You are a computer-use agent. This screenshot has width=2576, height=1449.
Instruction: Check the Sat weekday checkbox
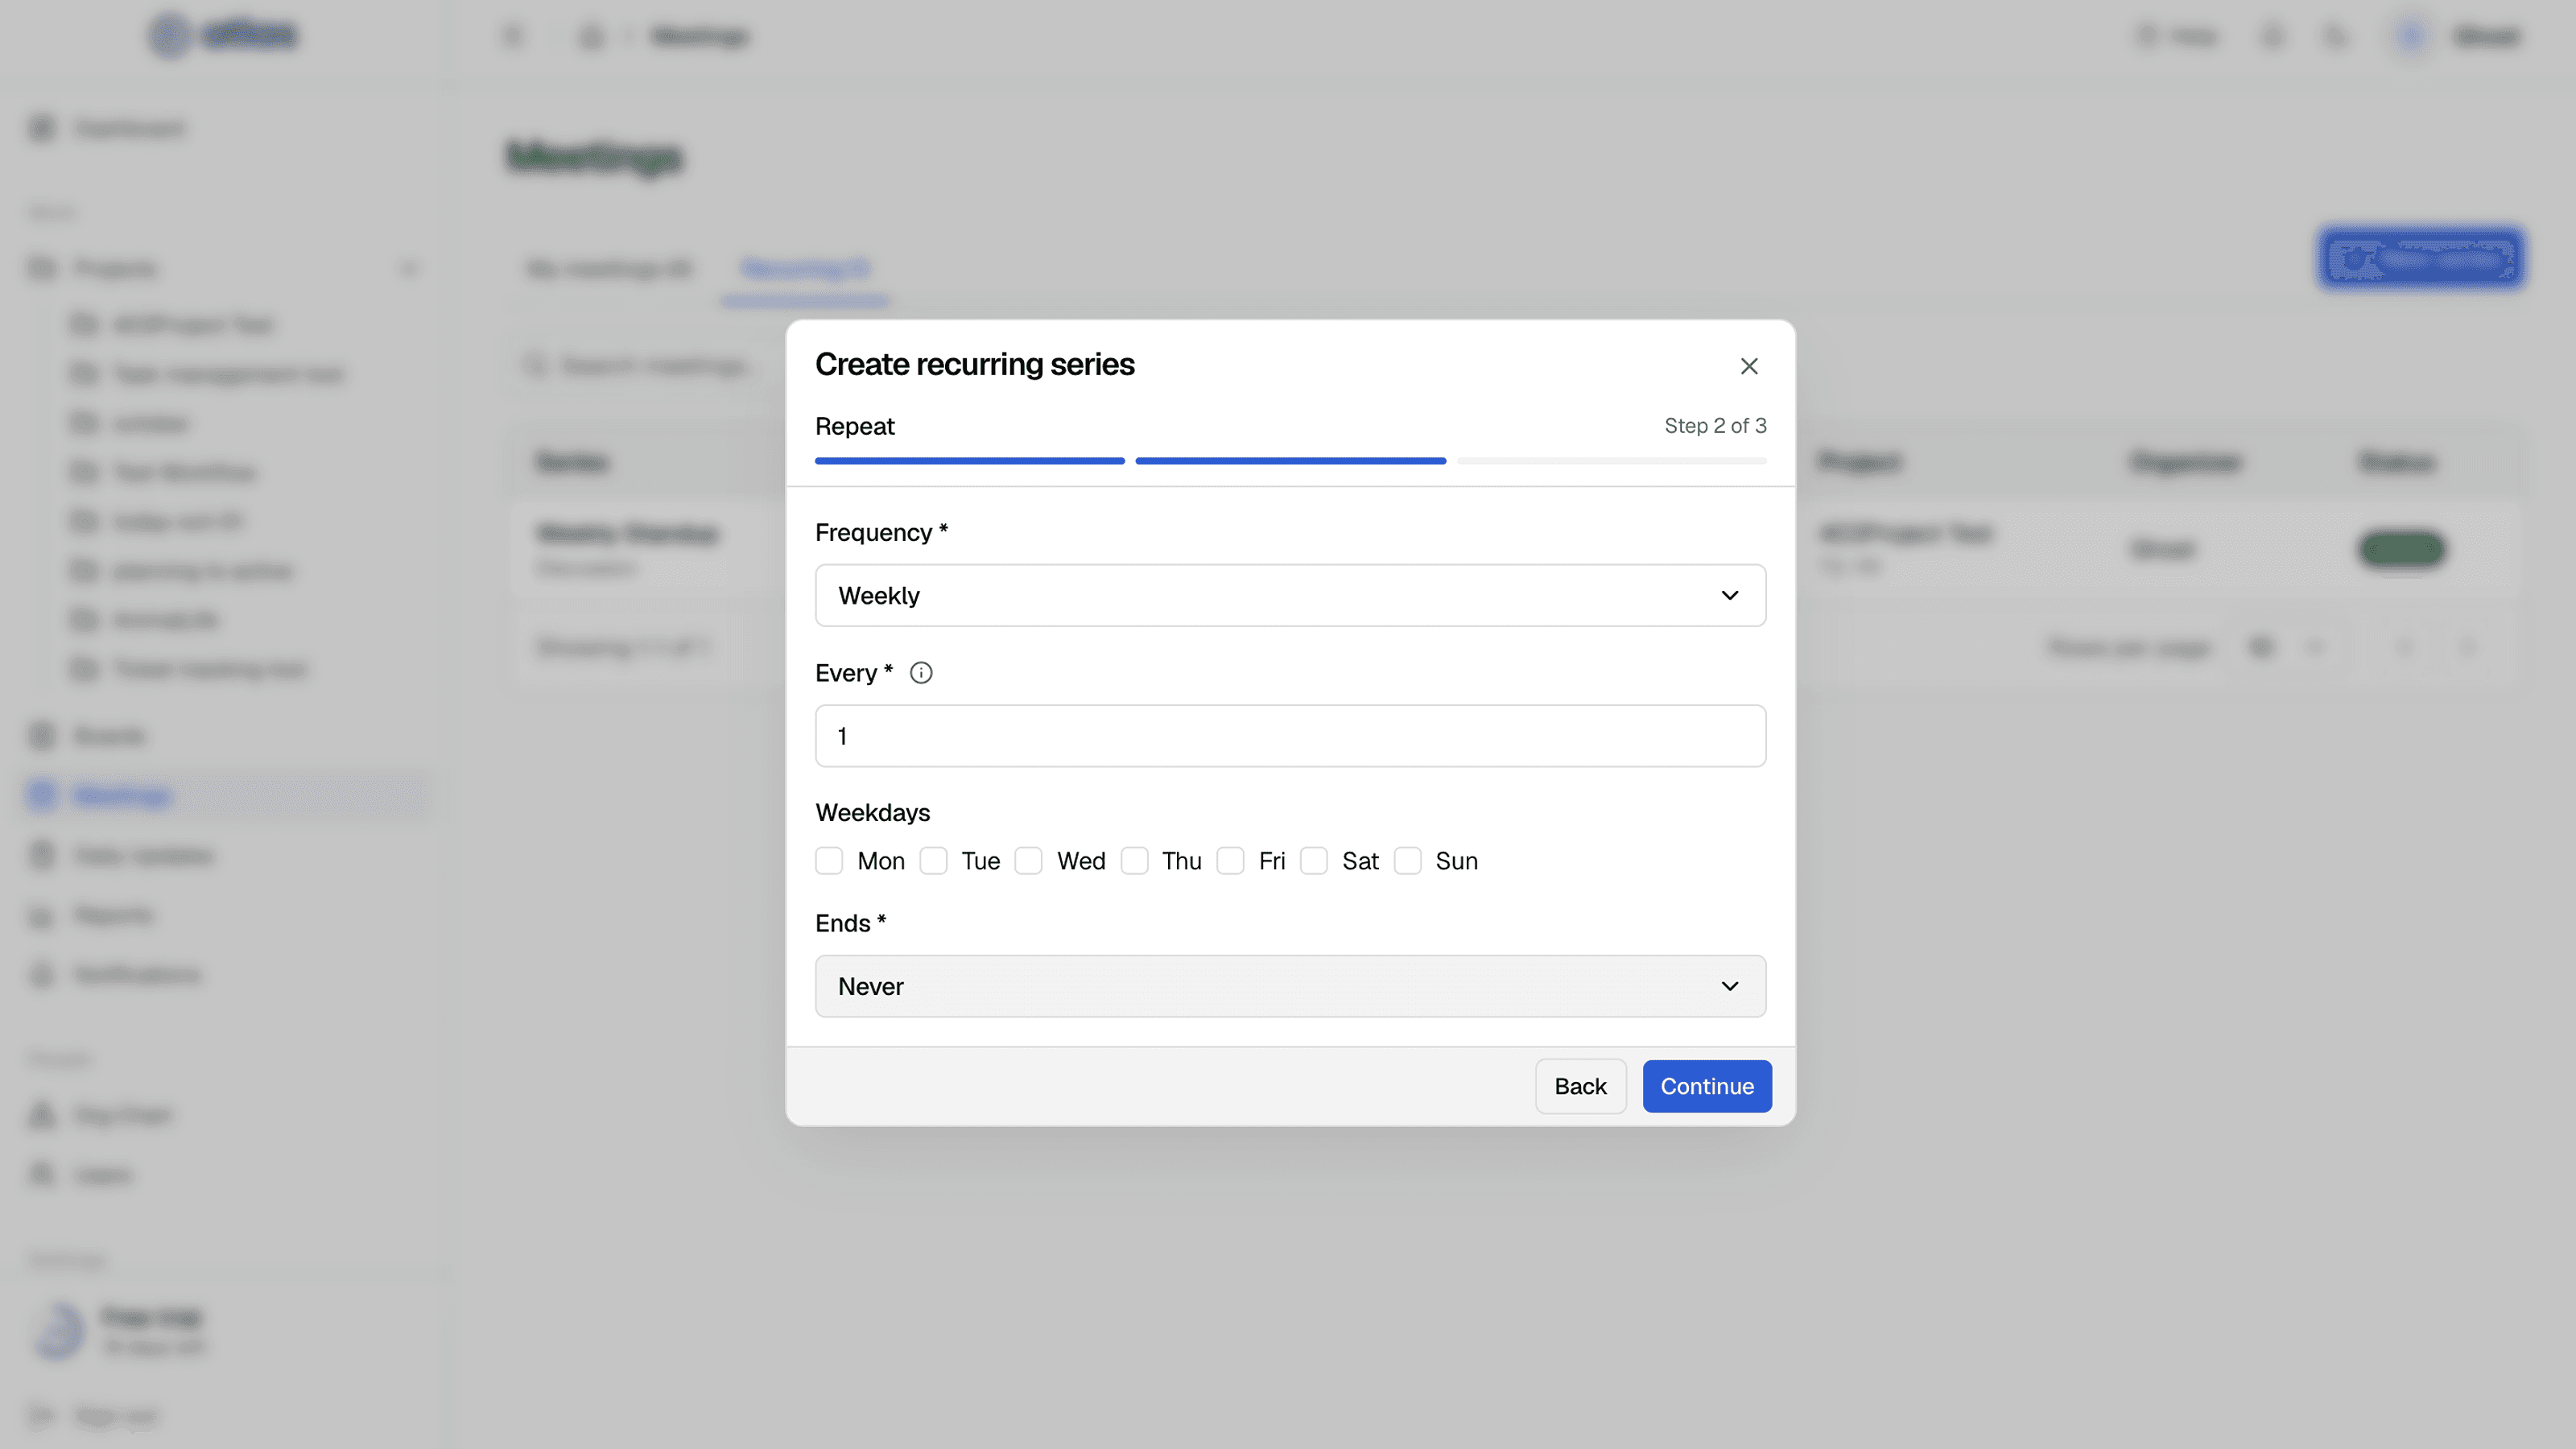[x=1314, y=861]
